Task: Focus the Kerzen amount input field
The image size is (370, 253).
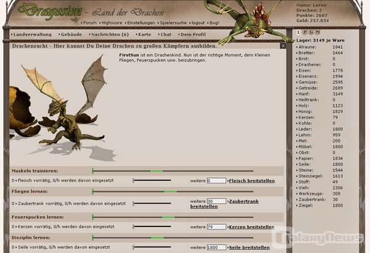Action: [216, 227]
